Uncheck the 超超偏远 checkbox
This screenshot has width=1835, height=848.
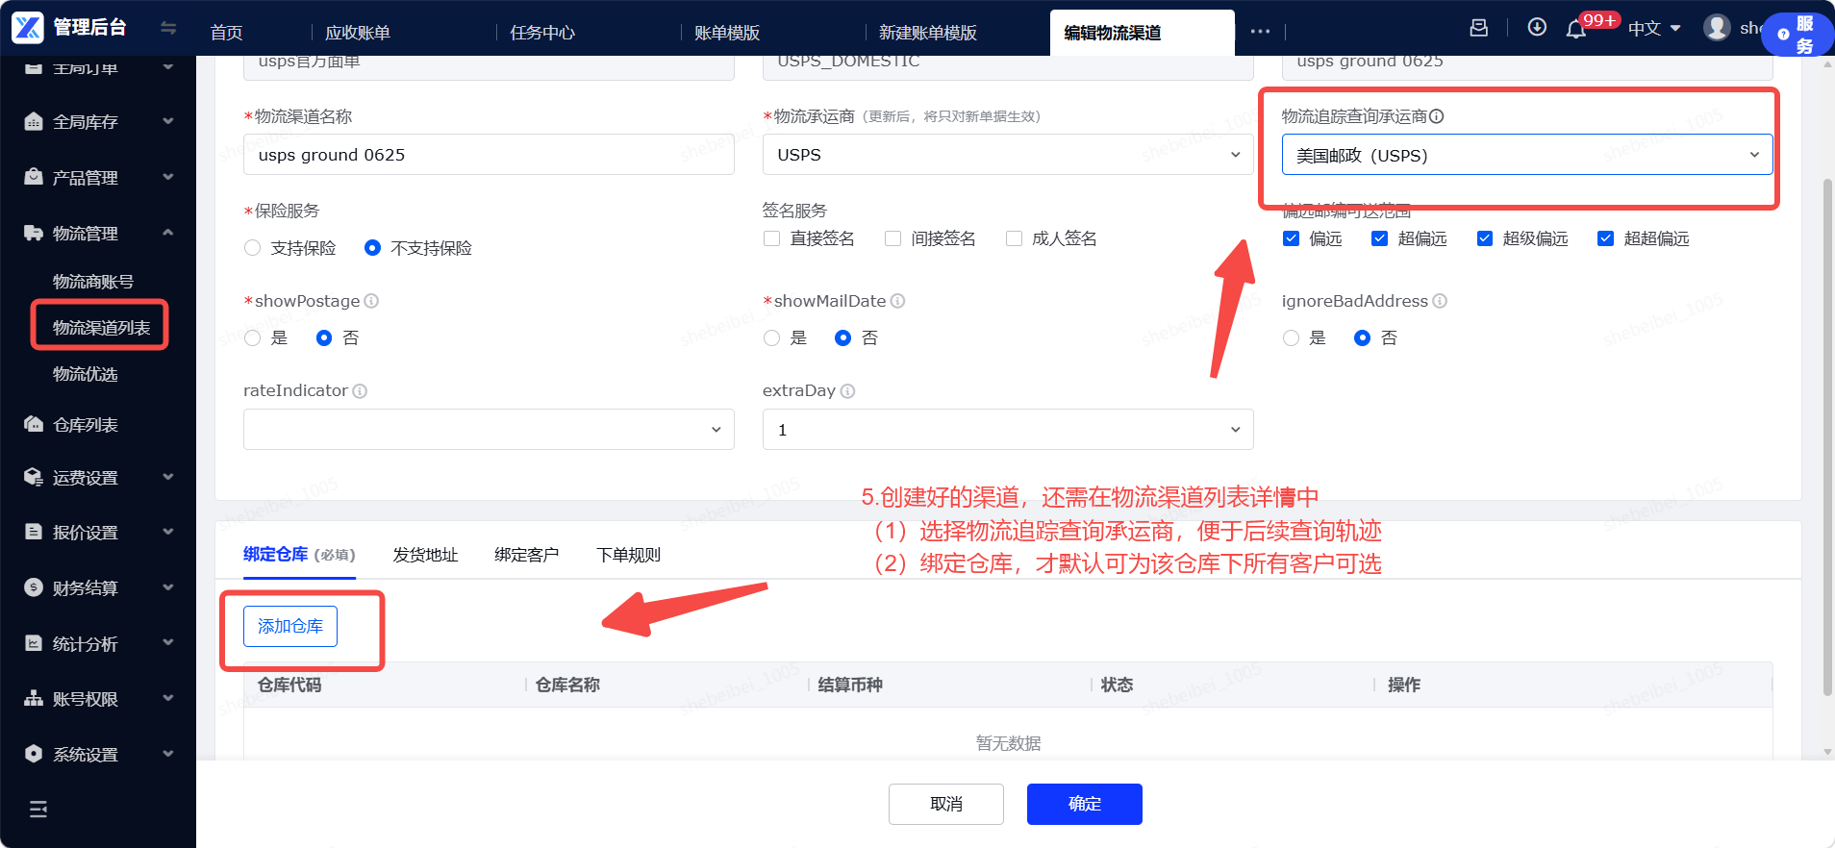(x=1605, y=238)
